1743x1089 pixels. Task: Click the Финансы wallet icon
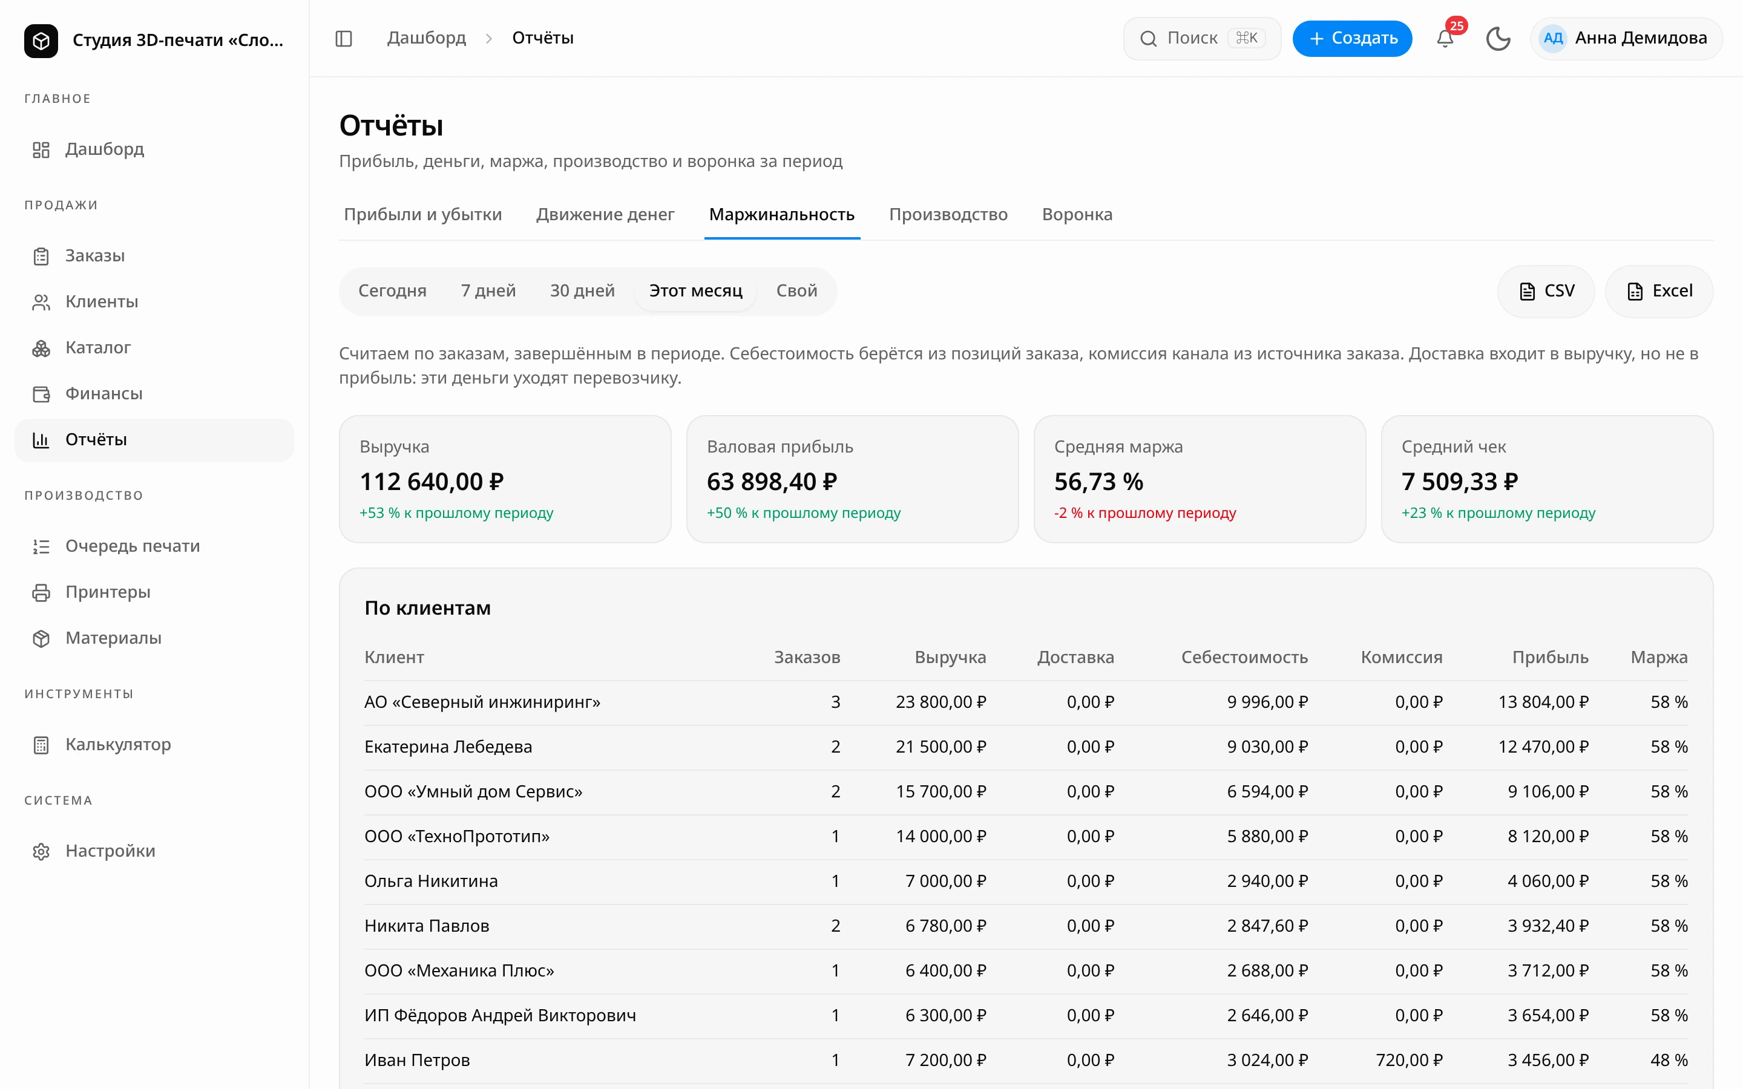(41, 394)
